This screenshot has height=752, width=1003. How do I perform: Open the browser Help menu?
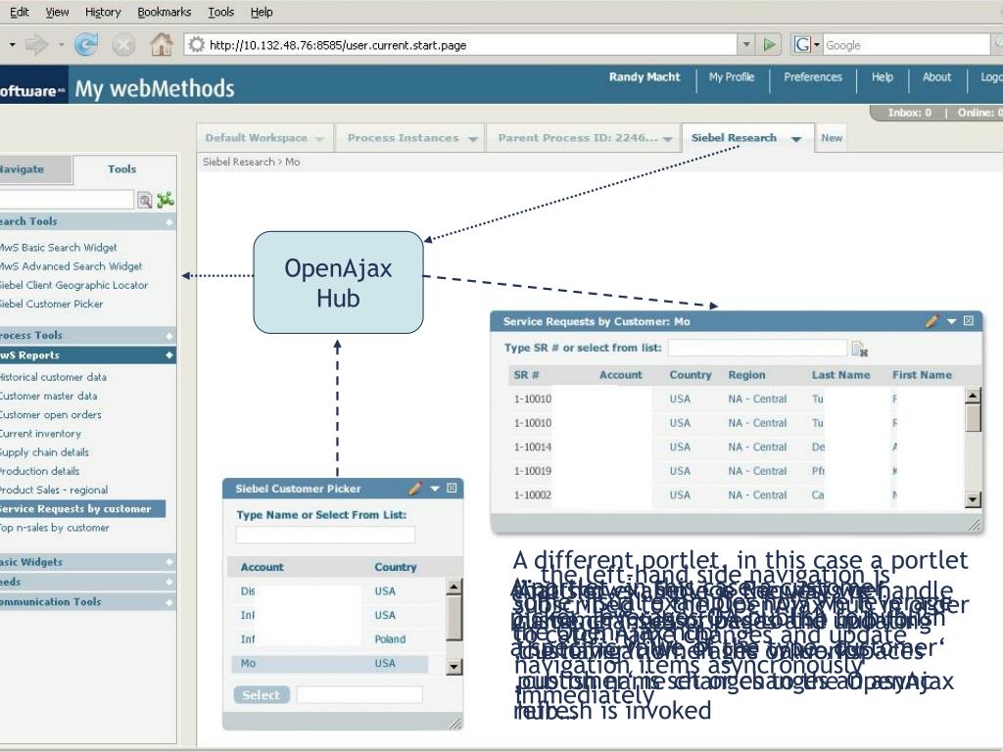pyautogui.click(x=262, y=12)
